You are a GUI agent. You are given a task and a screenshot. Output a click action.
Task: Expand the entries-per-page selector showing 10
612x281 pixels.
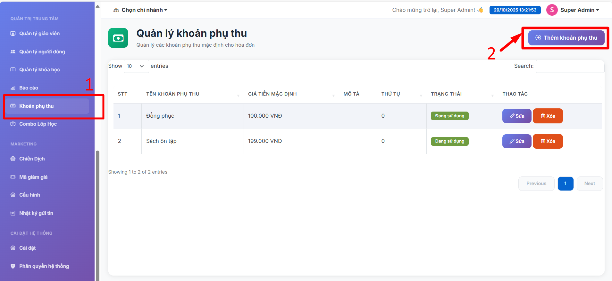click(136, 66)
